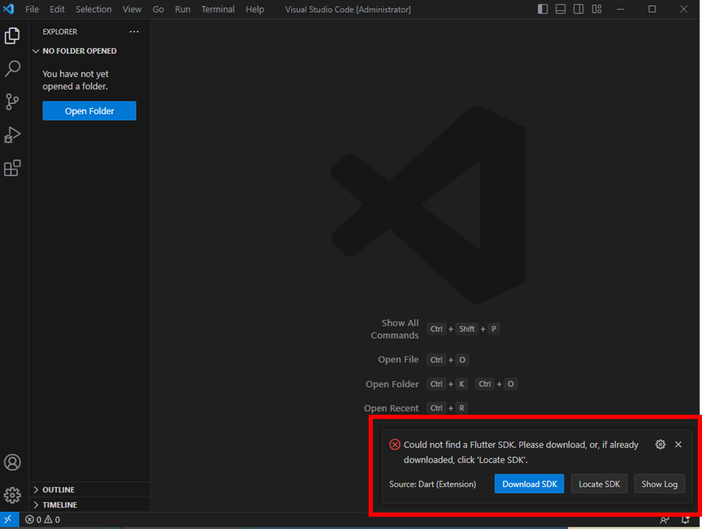
Task: Open the Go menu
Action: tap(158, 9)
